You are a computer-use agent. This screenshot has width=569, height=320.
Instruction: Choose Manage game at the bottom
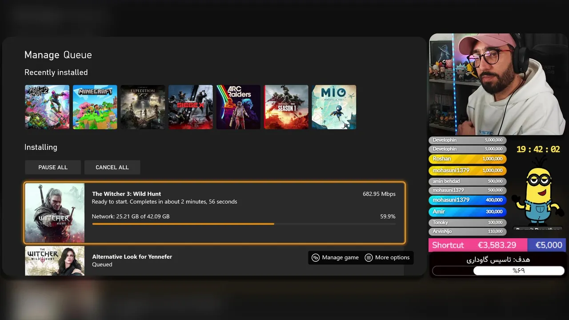click(x=335, y=257)
